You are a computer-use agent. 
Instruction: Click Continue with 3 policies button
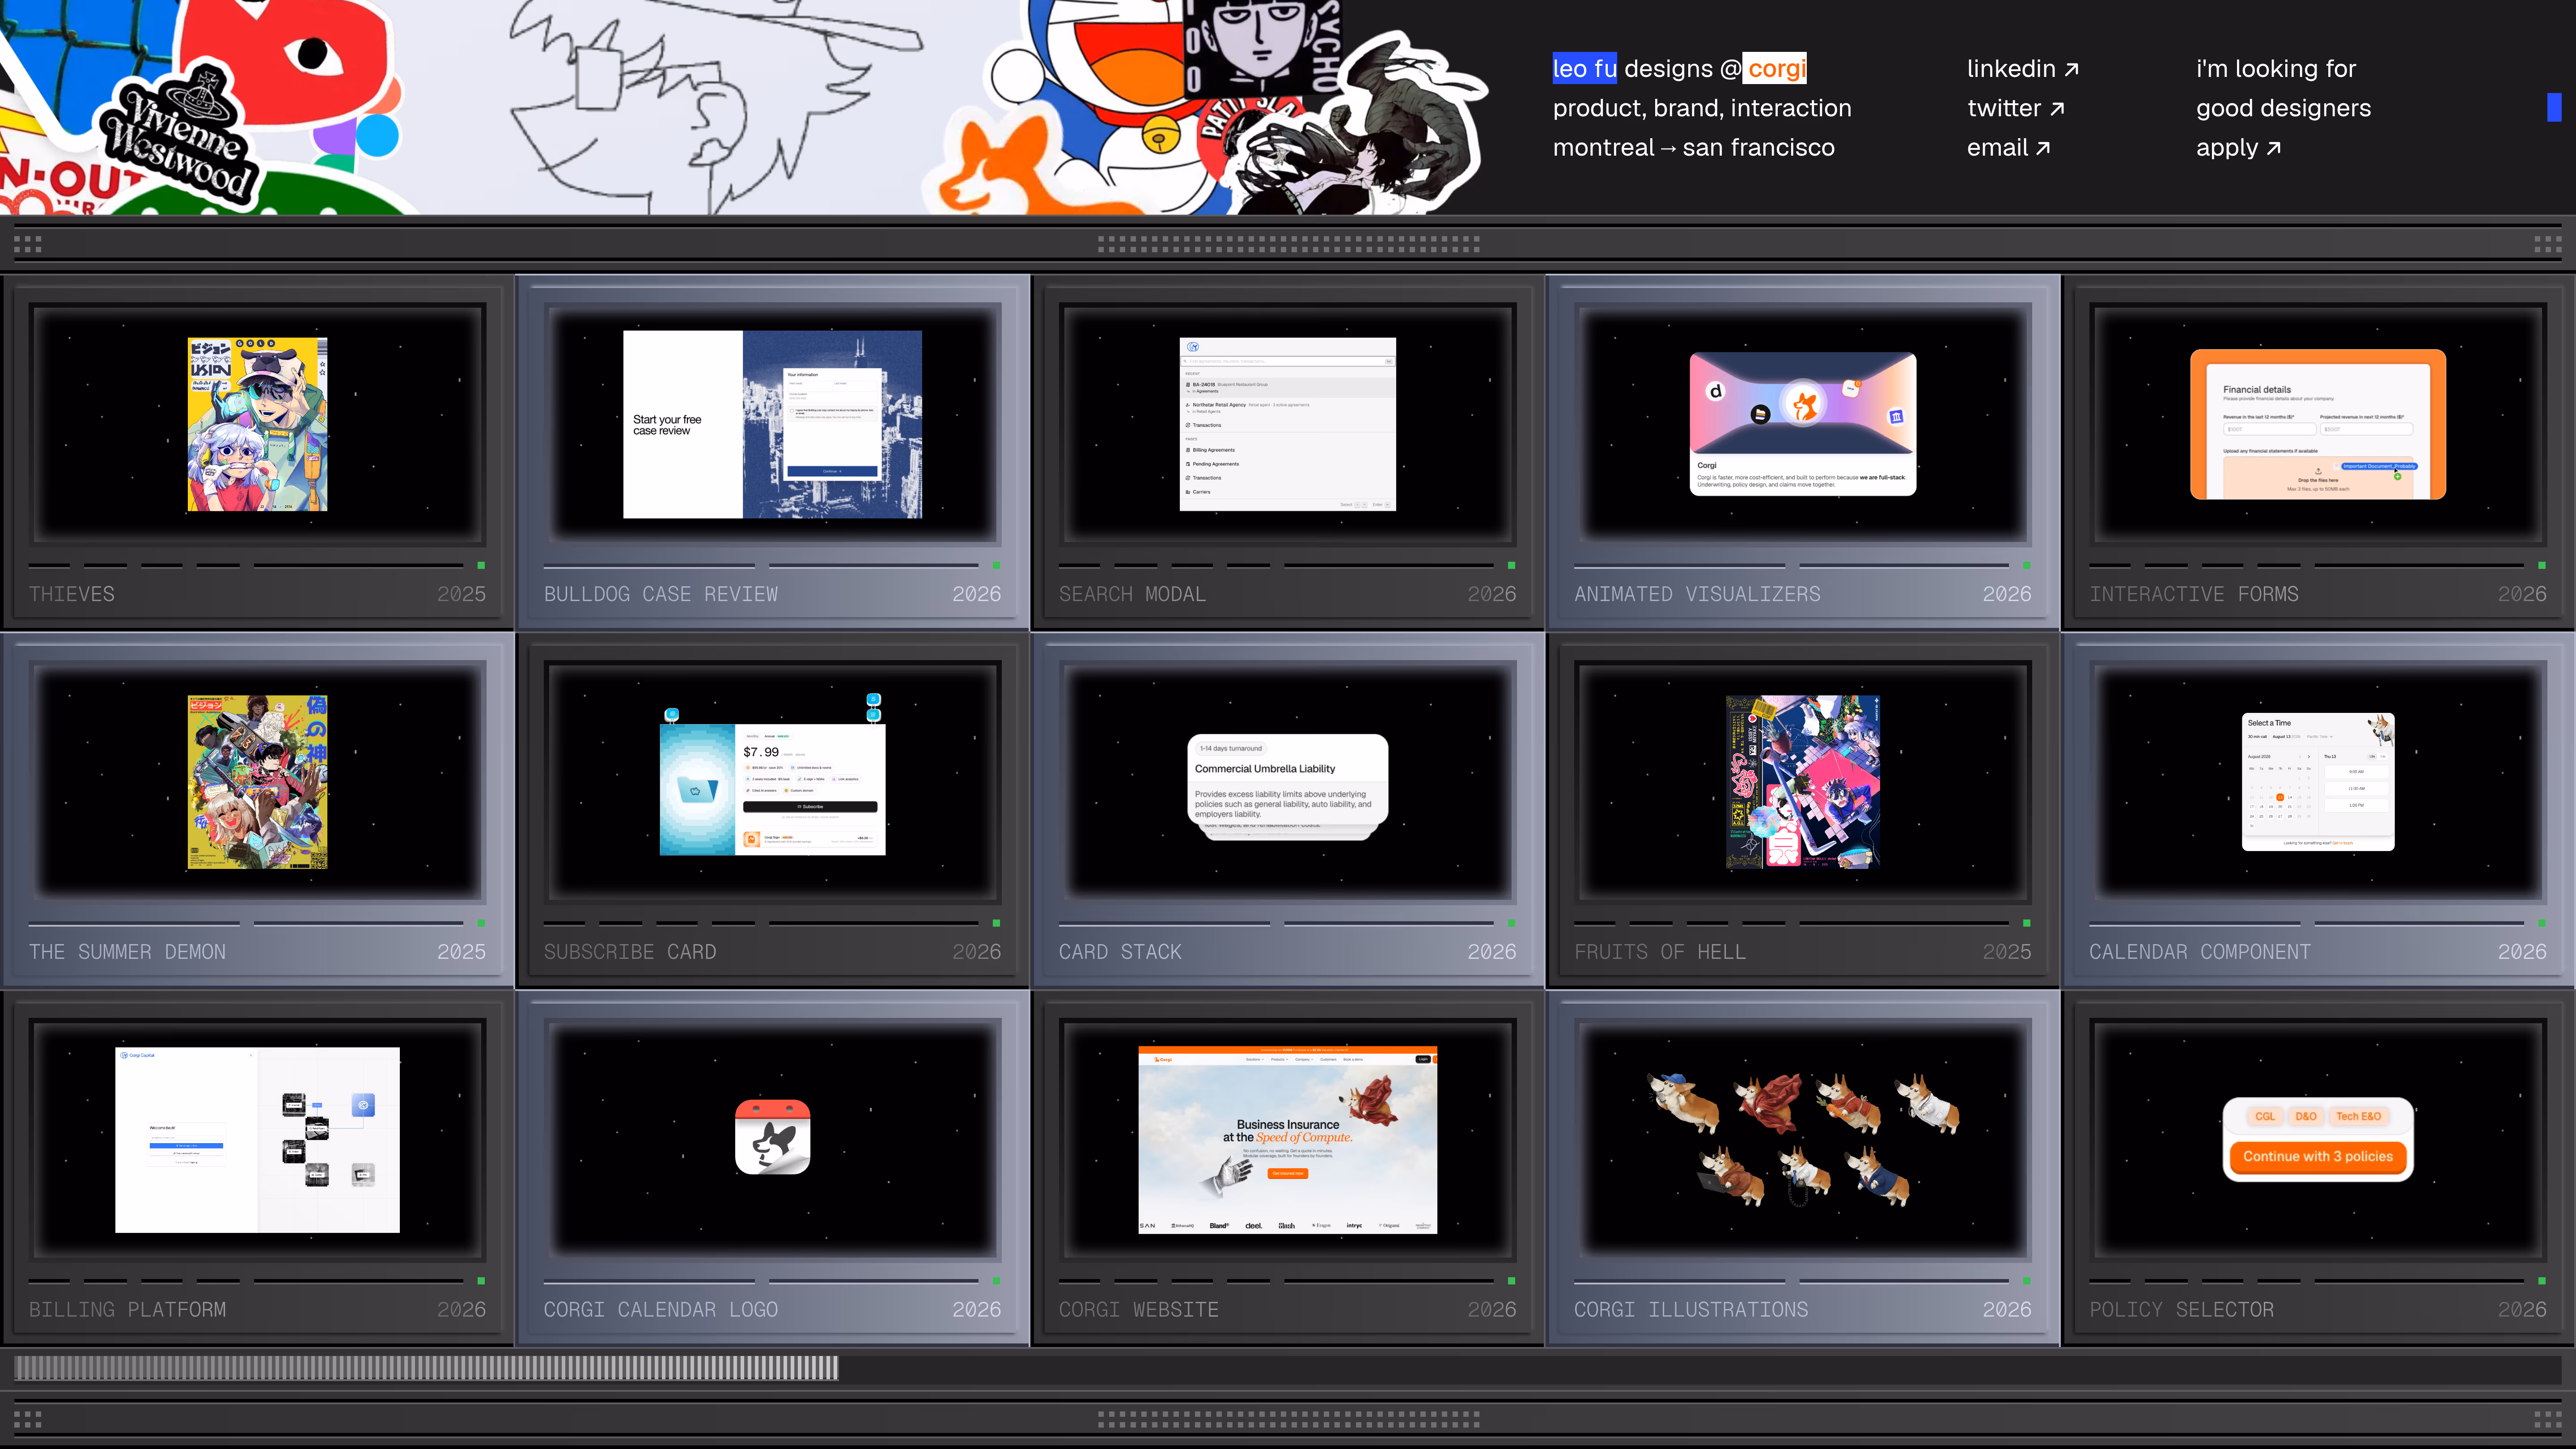2317,1157
